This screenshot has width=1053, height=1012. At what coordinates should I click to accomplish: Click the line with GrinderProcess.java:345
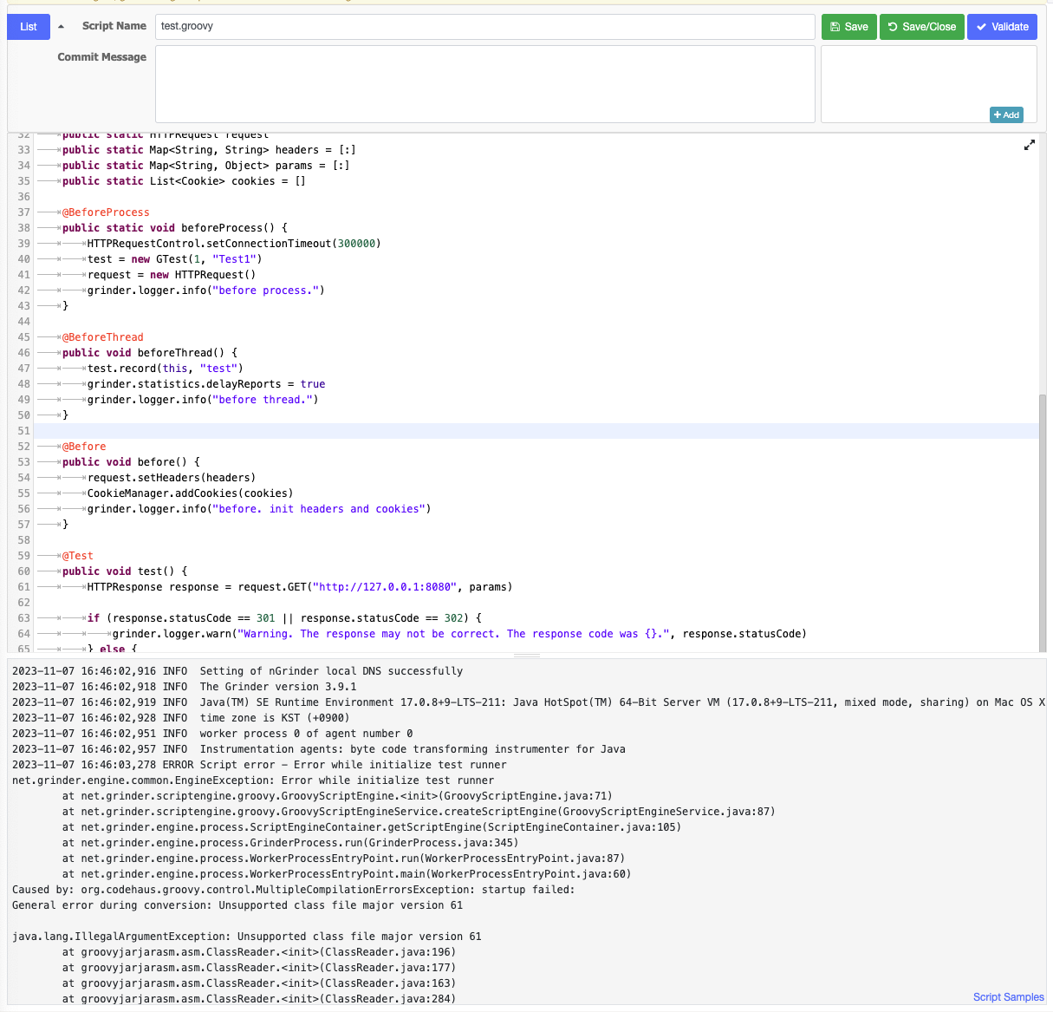(290, 843)
